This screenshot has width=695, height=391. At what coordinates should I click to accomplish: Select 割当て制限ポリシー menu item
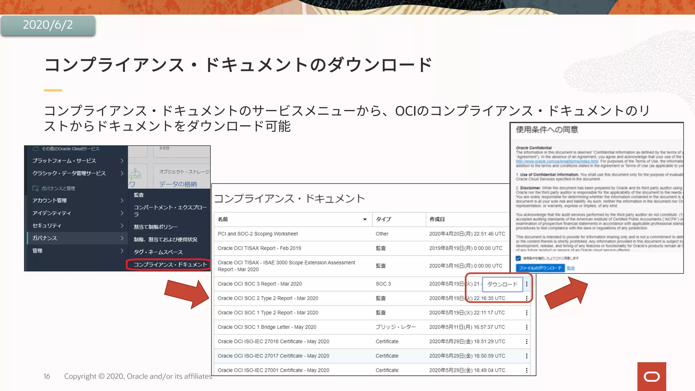coord(155,227)
